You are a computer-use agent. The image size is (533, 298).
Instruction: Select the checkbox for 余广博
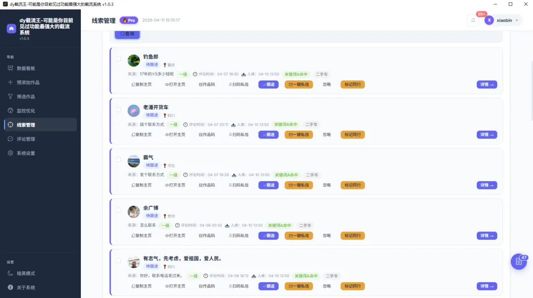tap(118, 210)
